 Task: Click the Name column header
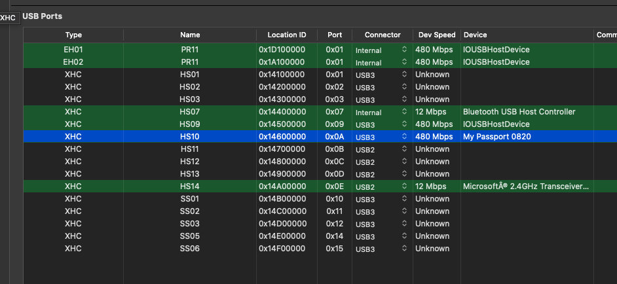pos(190,35)
